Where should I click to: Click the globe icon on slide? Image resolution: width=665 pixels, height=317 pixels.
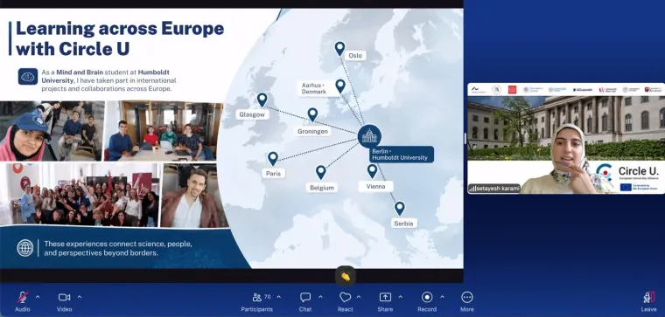pos(25,248)
